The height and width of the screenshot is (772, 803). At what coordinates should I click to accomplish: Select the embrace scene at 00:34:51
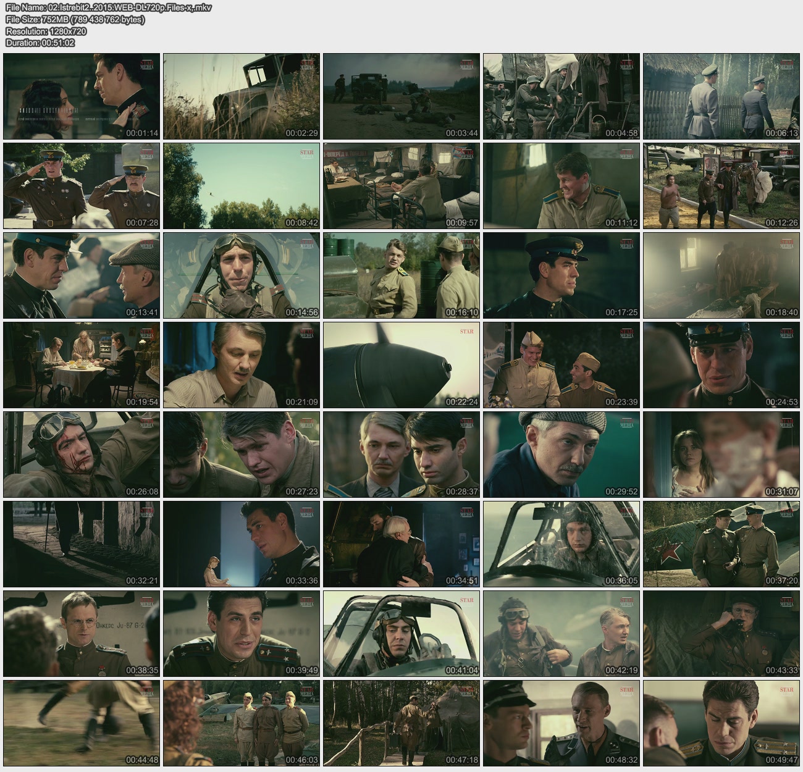pyautogui.click(x=401, y=544)
